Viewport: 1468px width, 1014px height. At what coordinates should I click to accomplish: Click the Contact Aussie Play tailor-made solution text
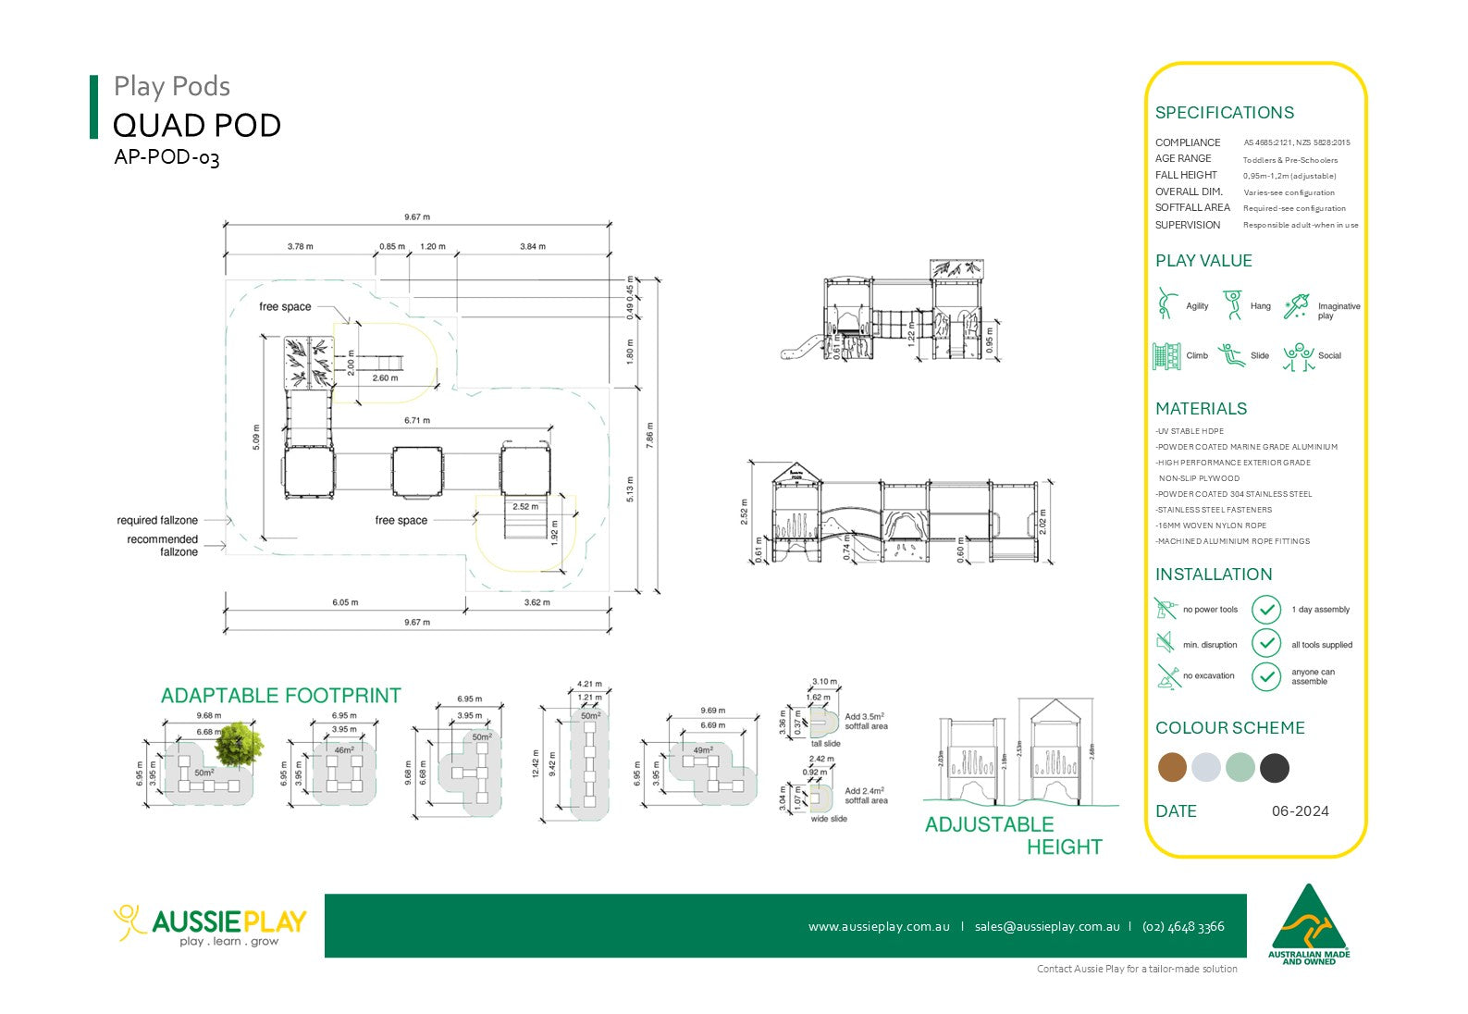1137,969
